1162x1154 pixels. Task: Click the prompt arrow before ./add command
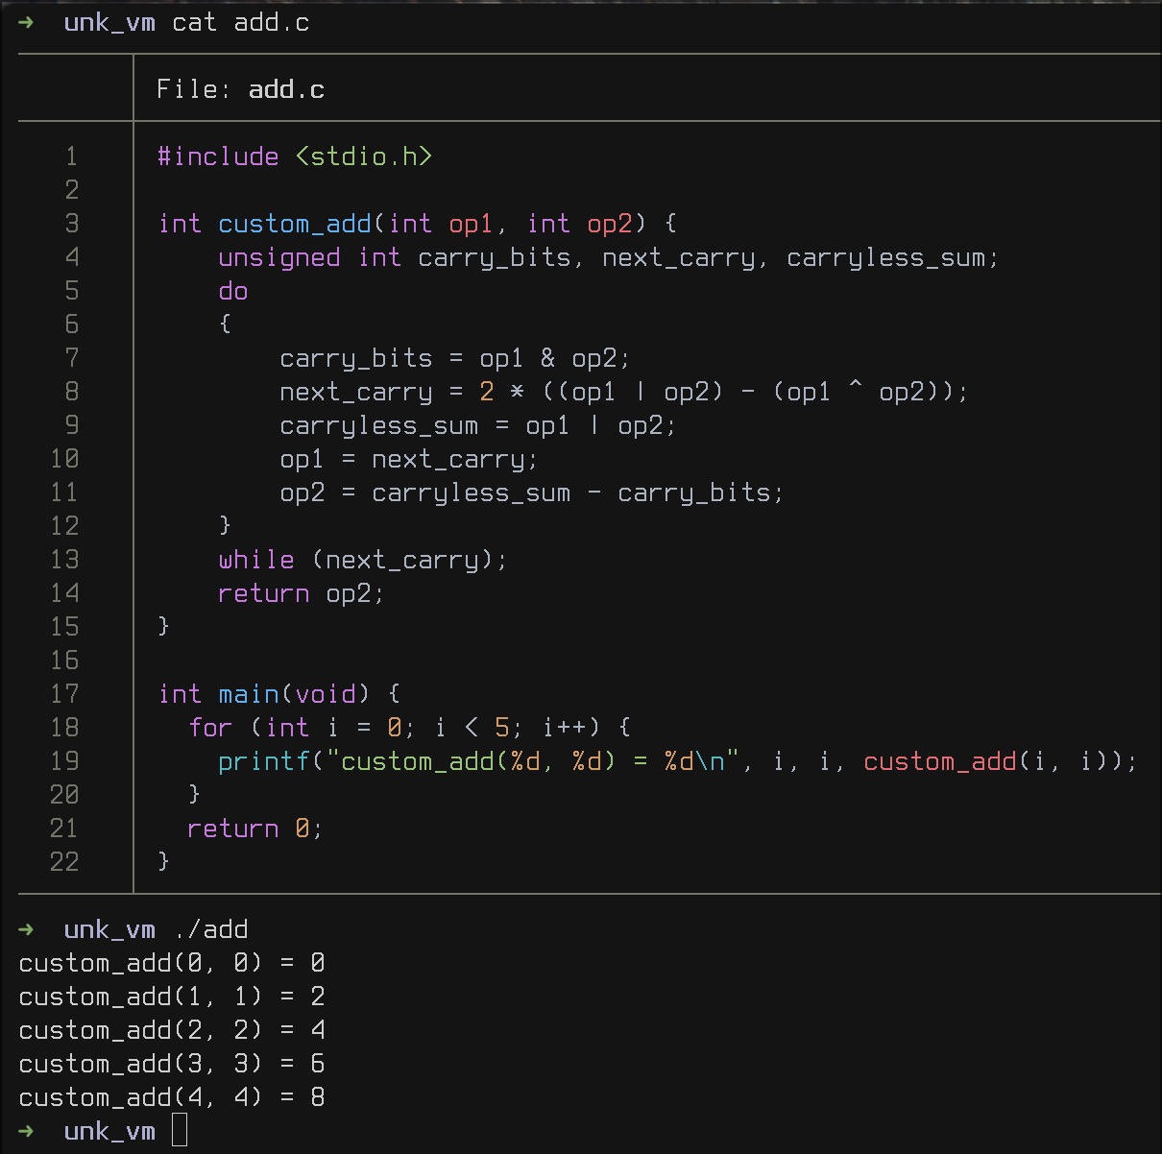(x=26, y=929)
